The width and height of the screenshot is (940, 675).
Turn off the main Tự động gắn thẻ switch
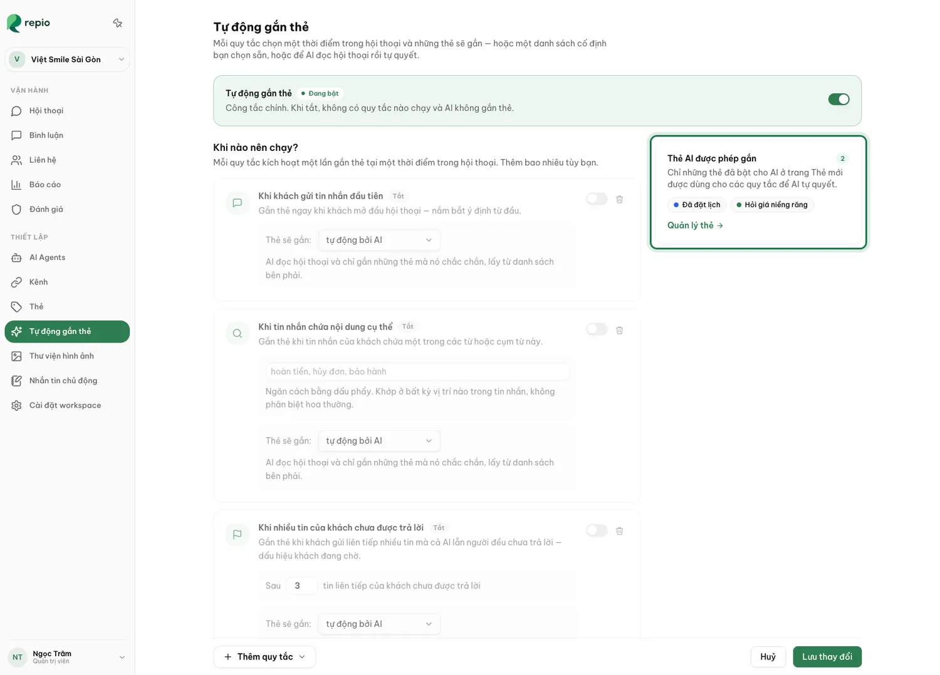(x=838, y=100)
